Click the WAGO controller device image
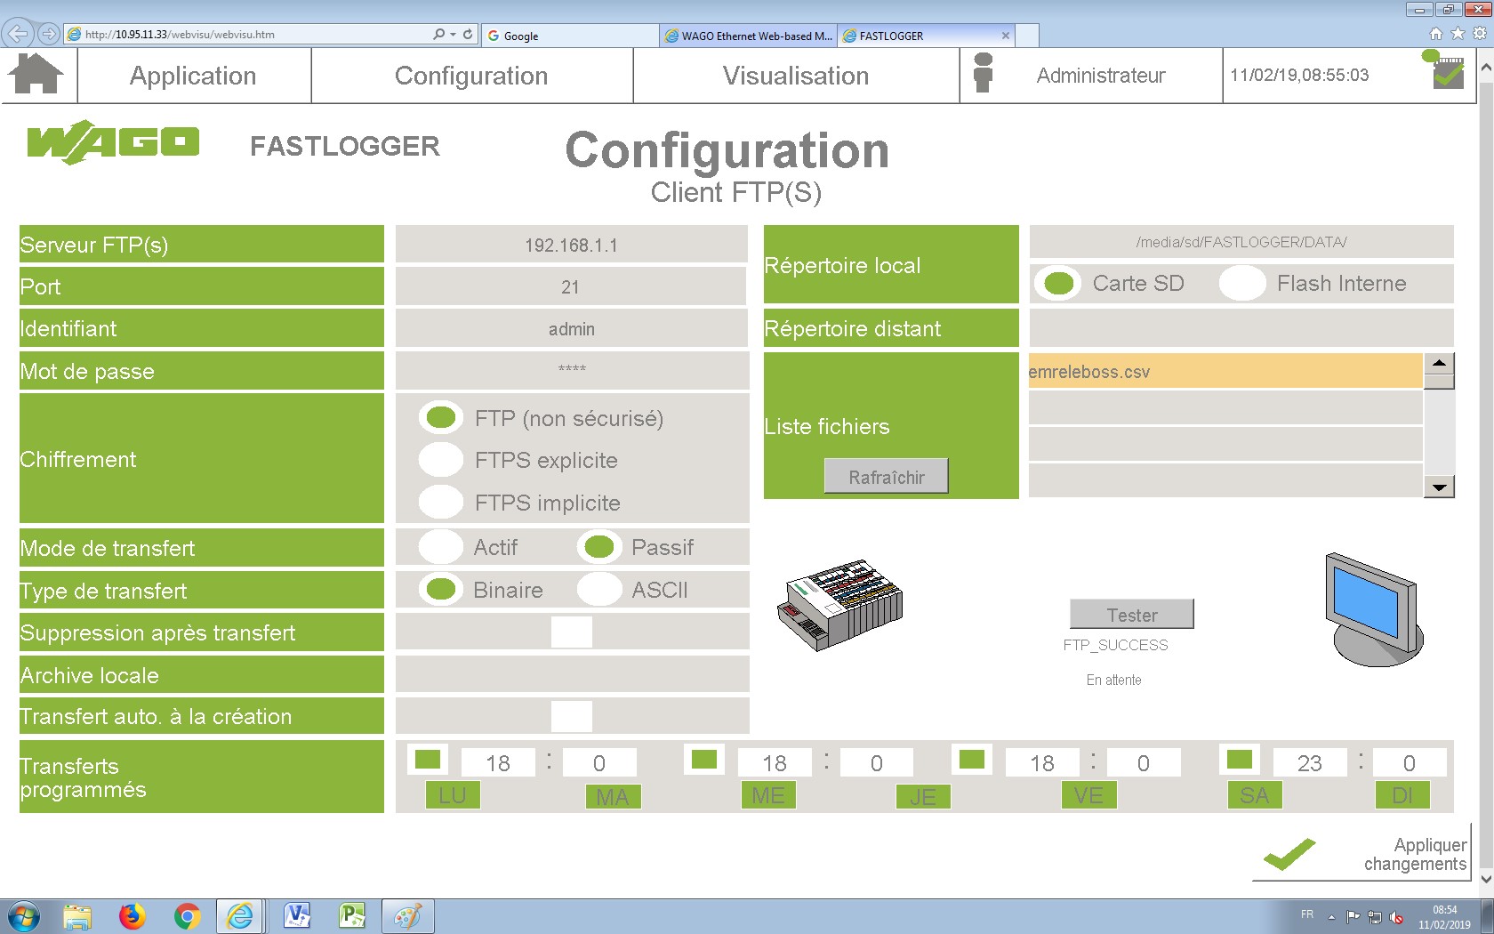 (839, 605)
